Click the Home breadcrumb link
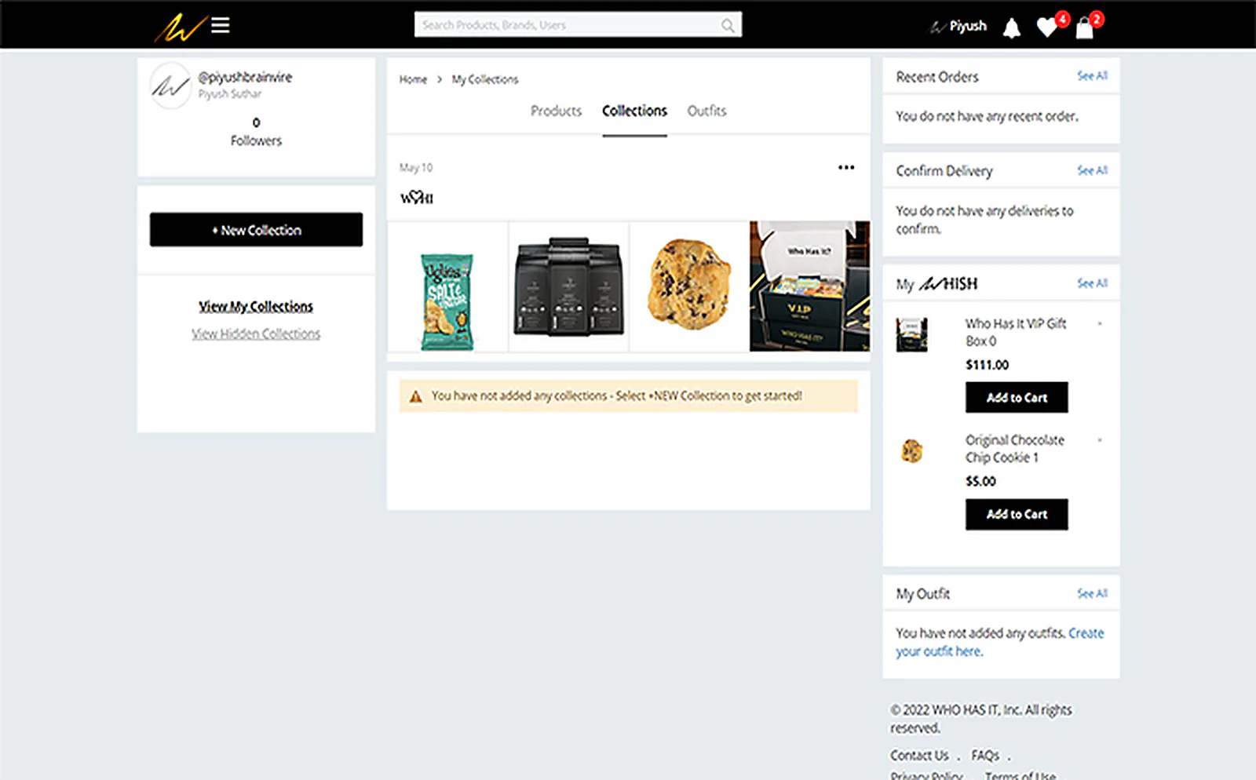 [413, 79]
